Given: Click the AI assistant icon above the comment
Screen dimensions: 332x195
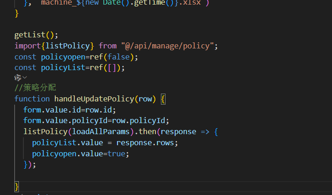Looking at the screenshot, I should pyautogui.click(x=18, y=78).
